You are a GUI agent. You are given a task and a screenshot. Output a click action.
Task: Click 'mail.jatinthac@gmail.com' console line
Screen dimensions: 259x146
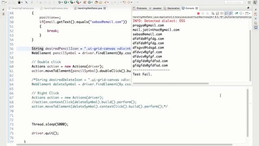coord(156,30)
